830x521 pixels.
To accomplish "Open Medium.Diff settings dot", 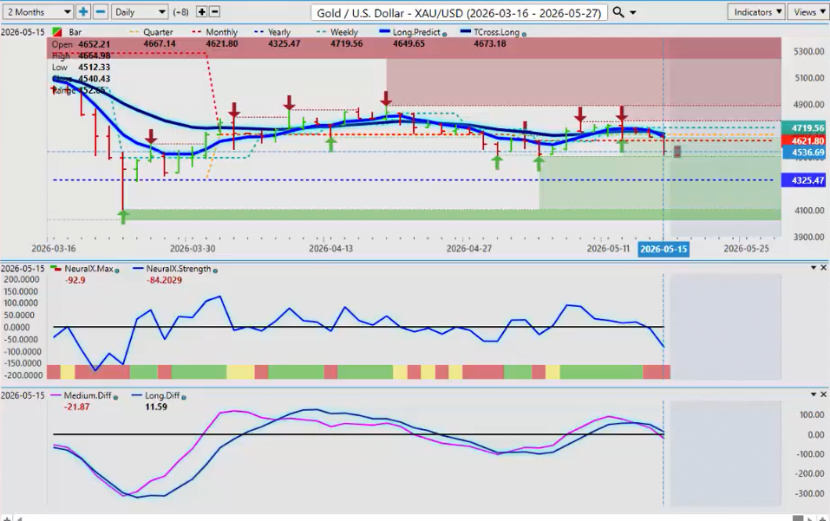I will [115, 397].
